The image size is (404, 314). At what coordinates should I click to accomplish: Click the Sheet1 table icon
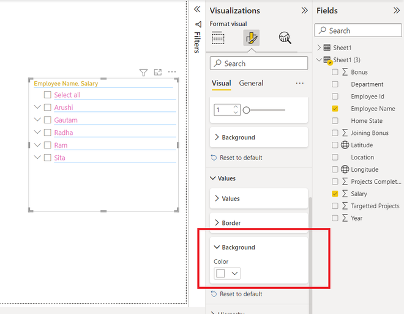tap(327, 48)
